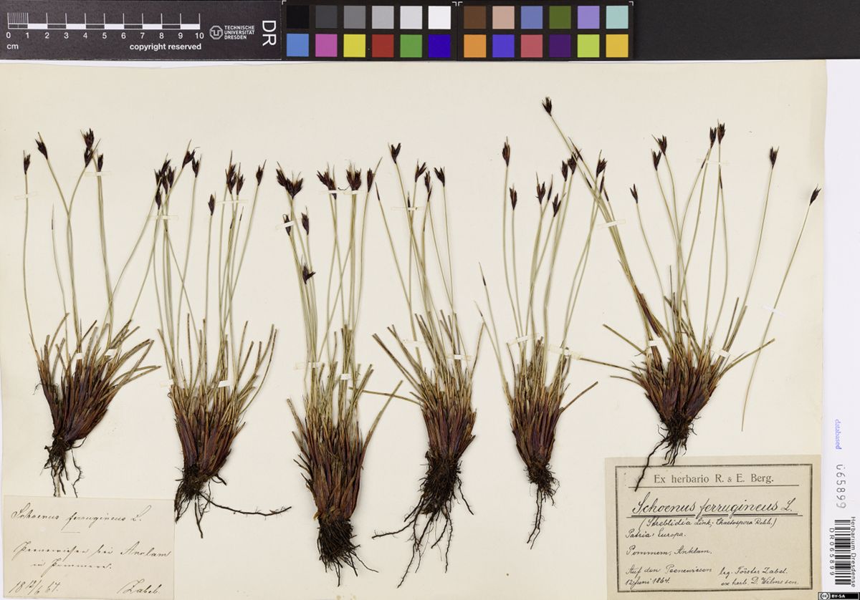This screenshot has height=600, width=860.
Task: Click the 'Ex herbario R. & E. Berg' heading
Action: (x=710, y=477)
